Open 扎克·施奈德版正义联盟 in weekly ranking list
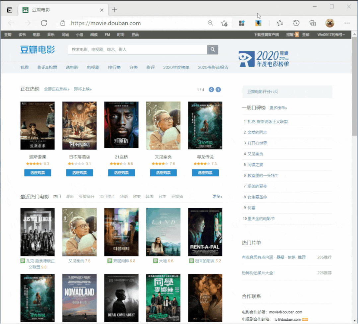 pyautogui.click(x=267, y=122)
